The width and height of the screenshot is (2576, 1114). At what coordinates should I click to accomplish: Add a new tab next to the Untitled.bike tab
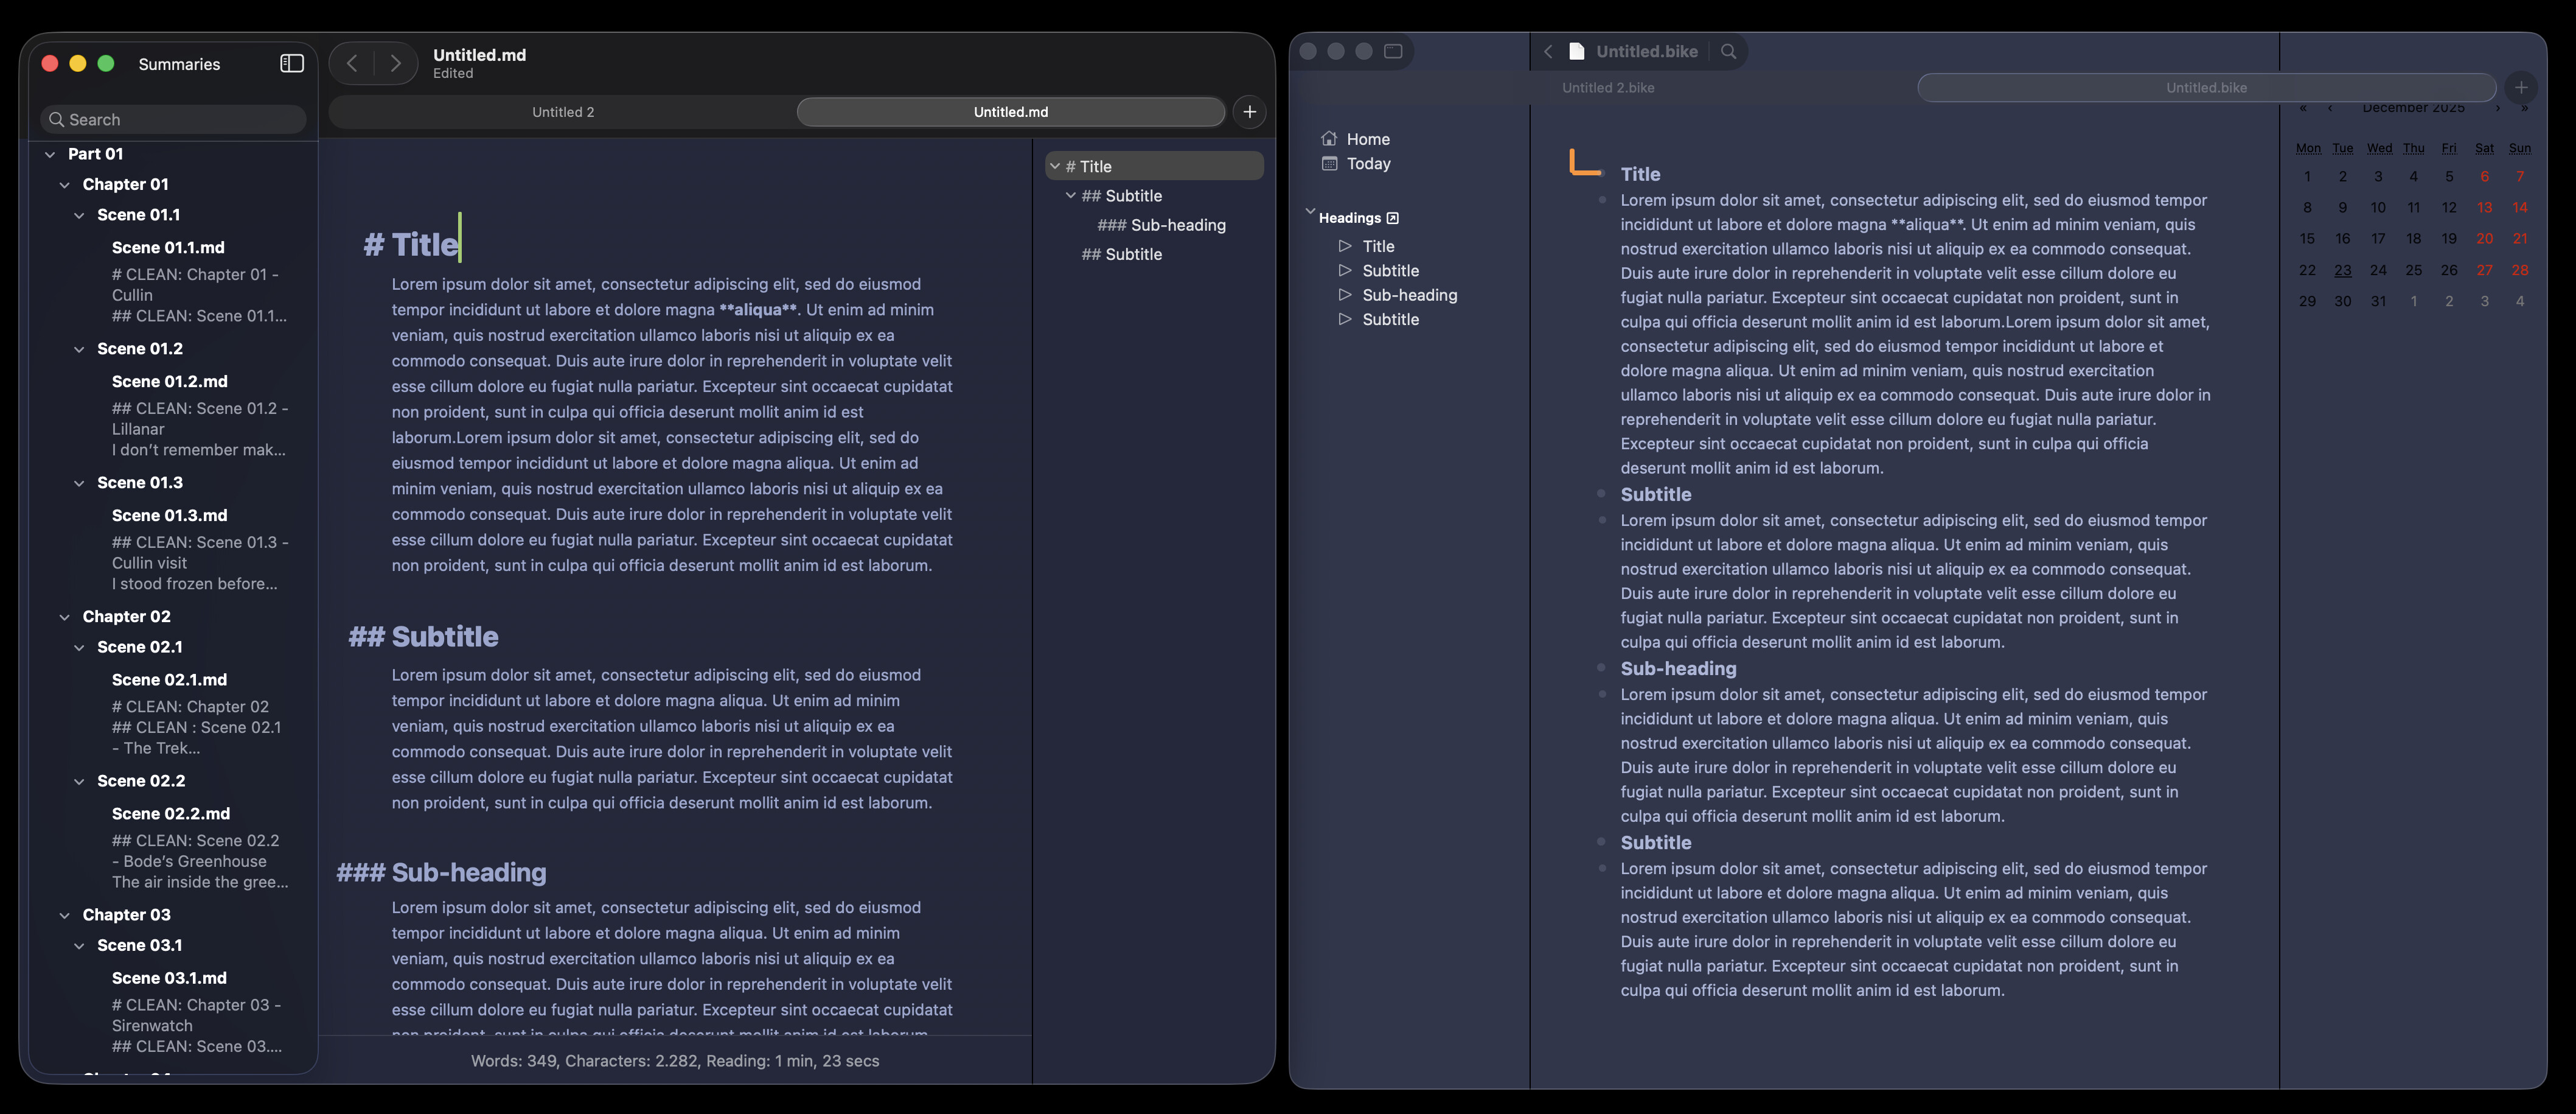click(x=2521, y=87)
